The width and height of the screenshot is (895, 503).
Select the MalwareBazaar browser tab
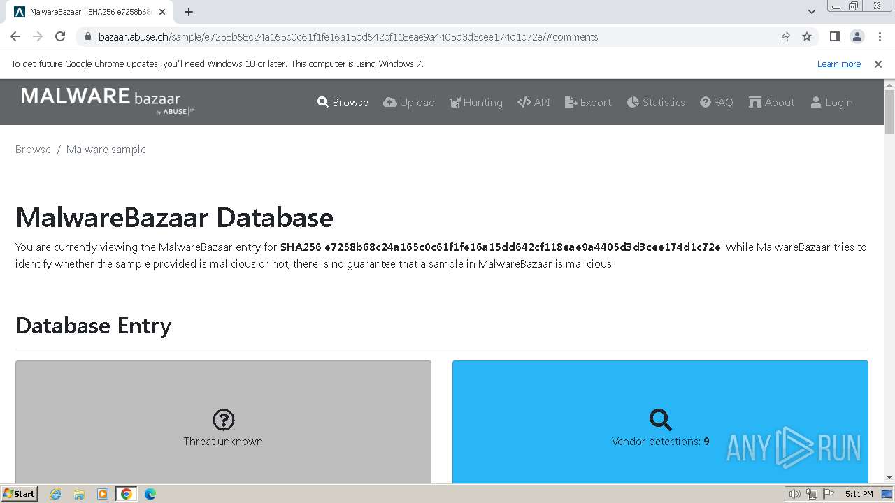tap(90, 12)
